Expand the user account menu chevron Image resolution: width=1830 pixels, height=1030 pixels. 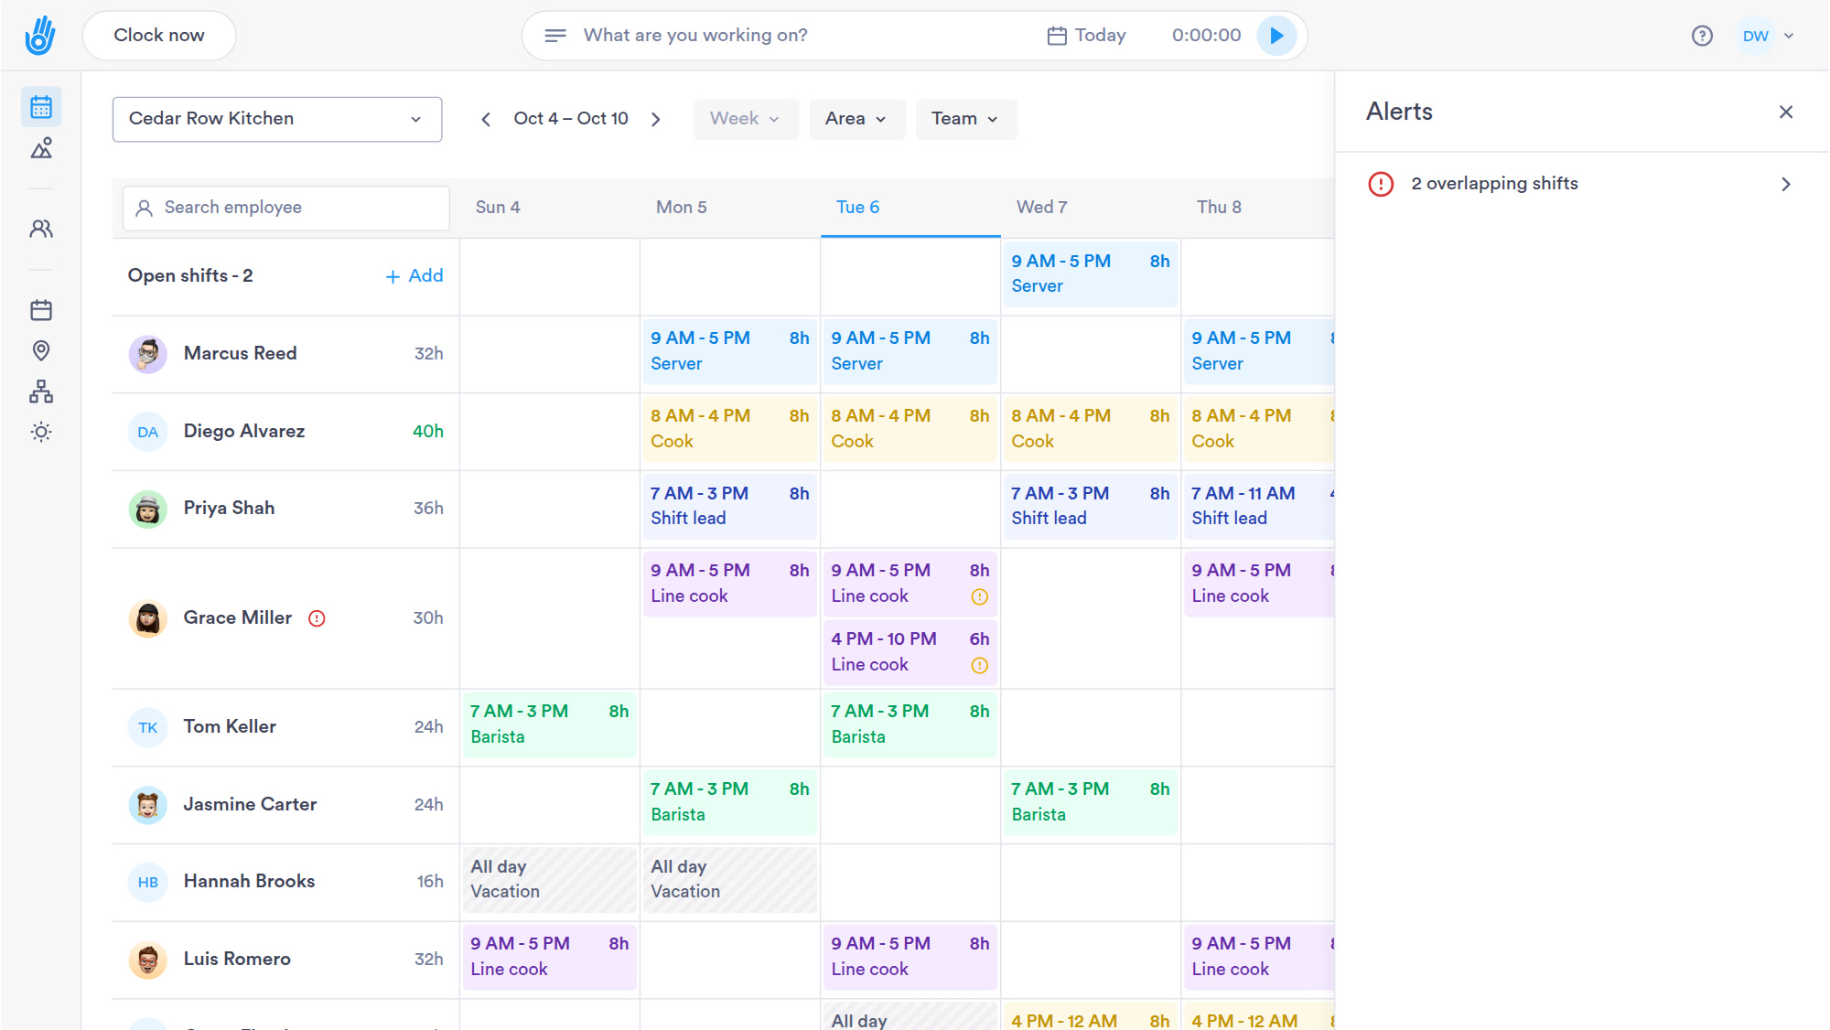(x=1789, y=36)
